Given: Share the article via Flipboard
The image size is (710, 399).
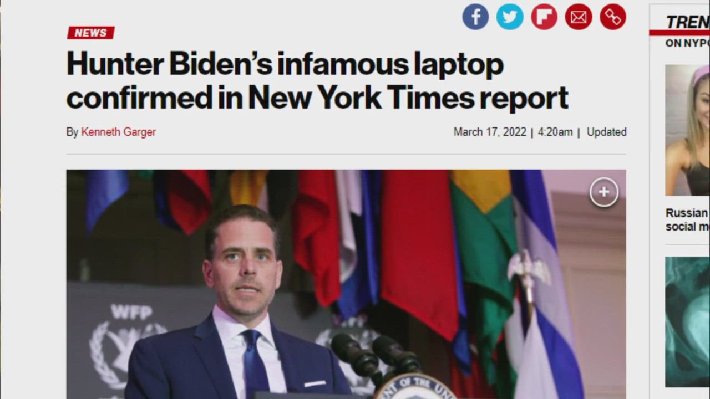Looking at the screenshot, I should point(544,17).
